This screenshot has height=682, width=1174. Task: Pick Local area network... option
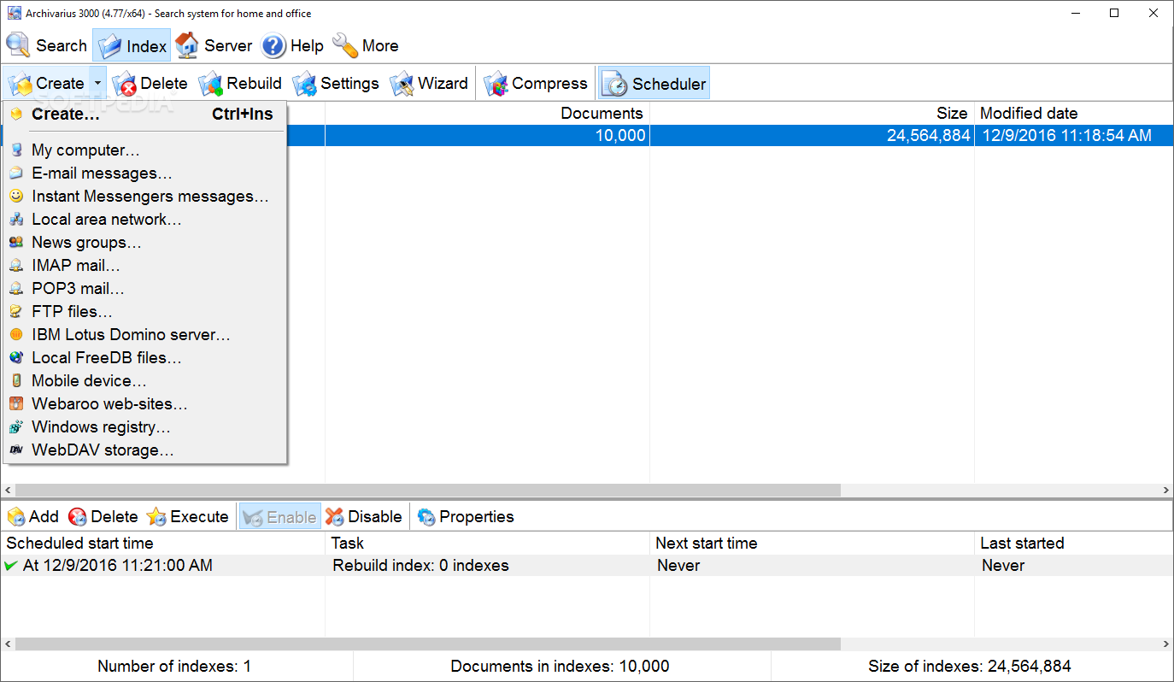(145, 220)
